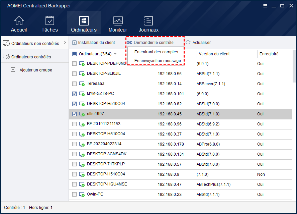Viewport: 297px width, 214px height.
Task: Check the DESKTOP-PDEP0M5 checkbox
Action: pyautogui.click(x=75, y=64)
